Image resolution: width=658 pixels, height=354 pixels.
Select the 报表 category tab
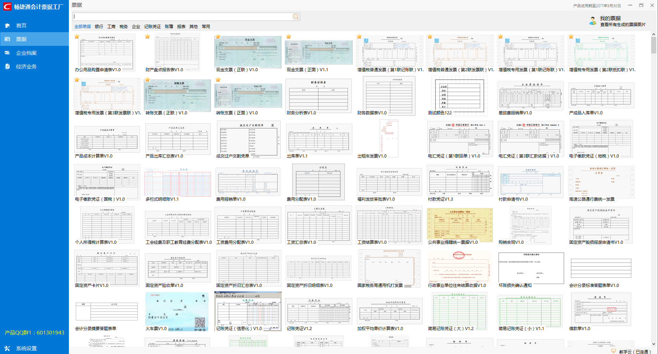(x=181, y=26)
